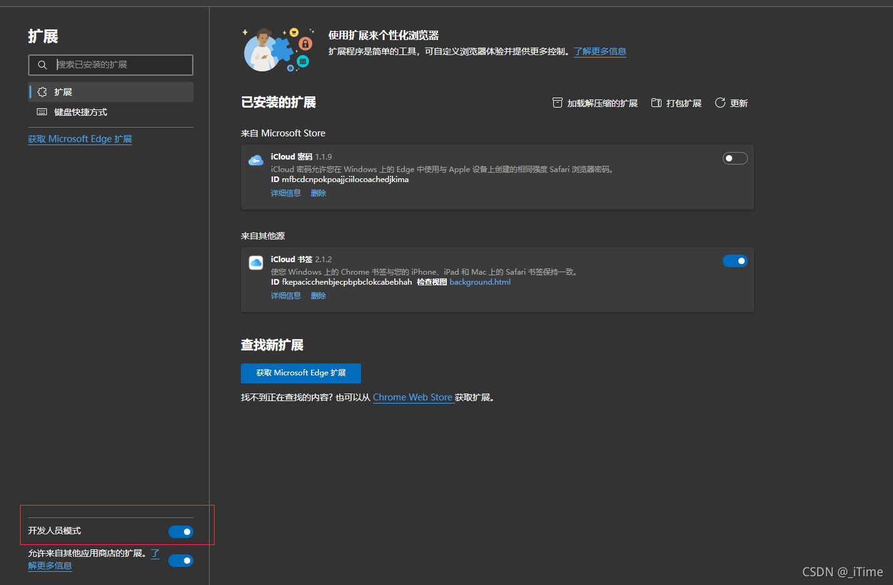Click the 开发人员模式 label text
The width and height of the screenshot is (893, 585).
point(54,531)
